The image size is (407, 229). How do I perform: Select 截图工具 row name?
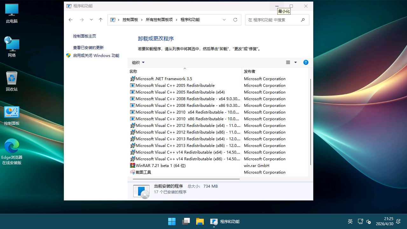tap(143, 172)
